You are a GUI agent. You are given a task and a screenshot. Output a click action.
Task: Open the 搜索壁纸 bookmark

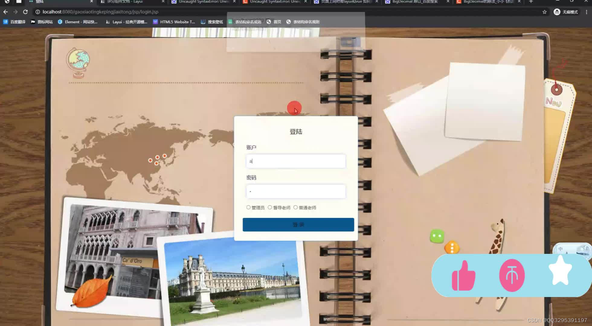click(212, 22)
